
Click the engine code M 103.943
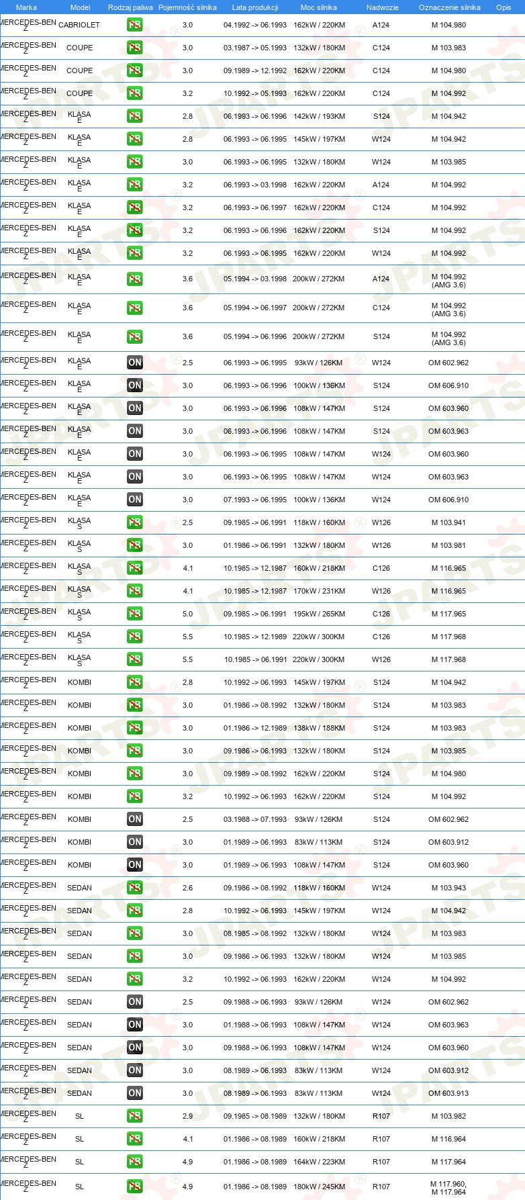448,888
